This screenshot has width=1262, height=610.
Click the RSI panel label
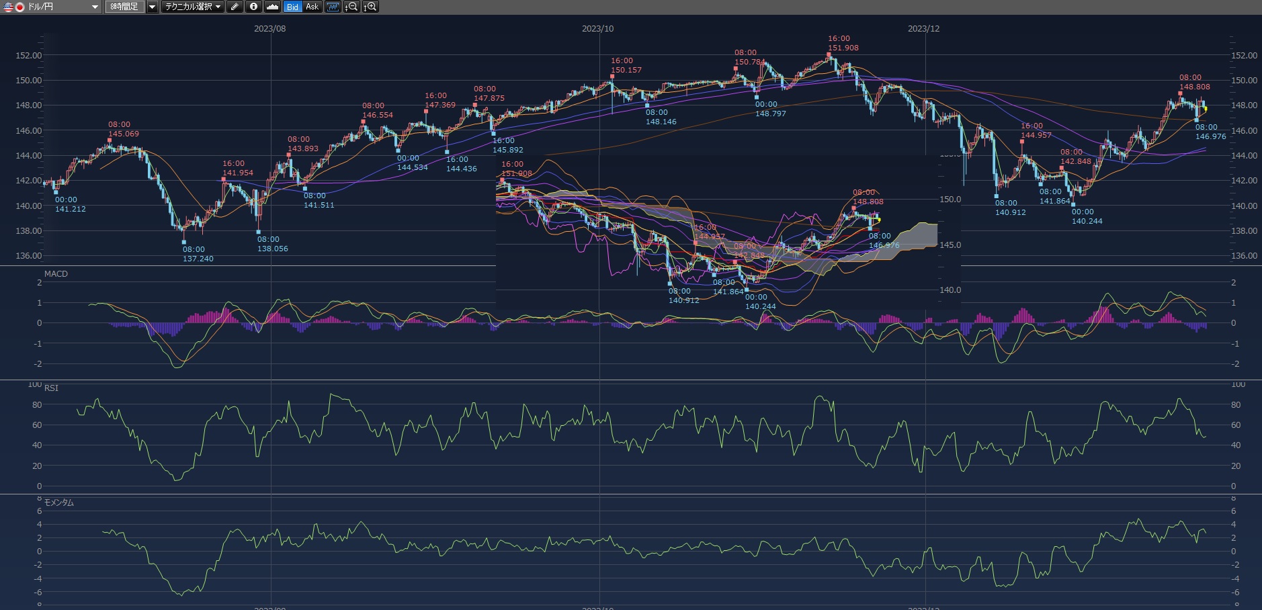click(x=51, y=388)
